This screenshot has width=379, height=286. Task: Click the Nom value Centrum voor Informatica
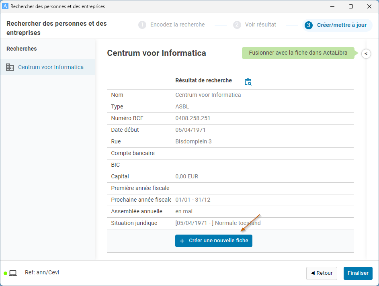click(x=208, y=95)
